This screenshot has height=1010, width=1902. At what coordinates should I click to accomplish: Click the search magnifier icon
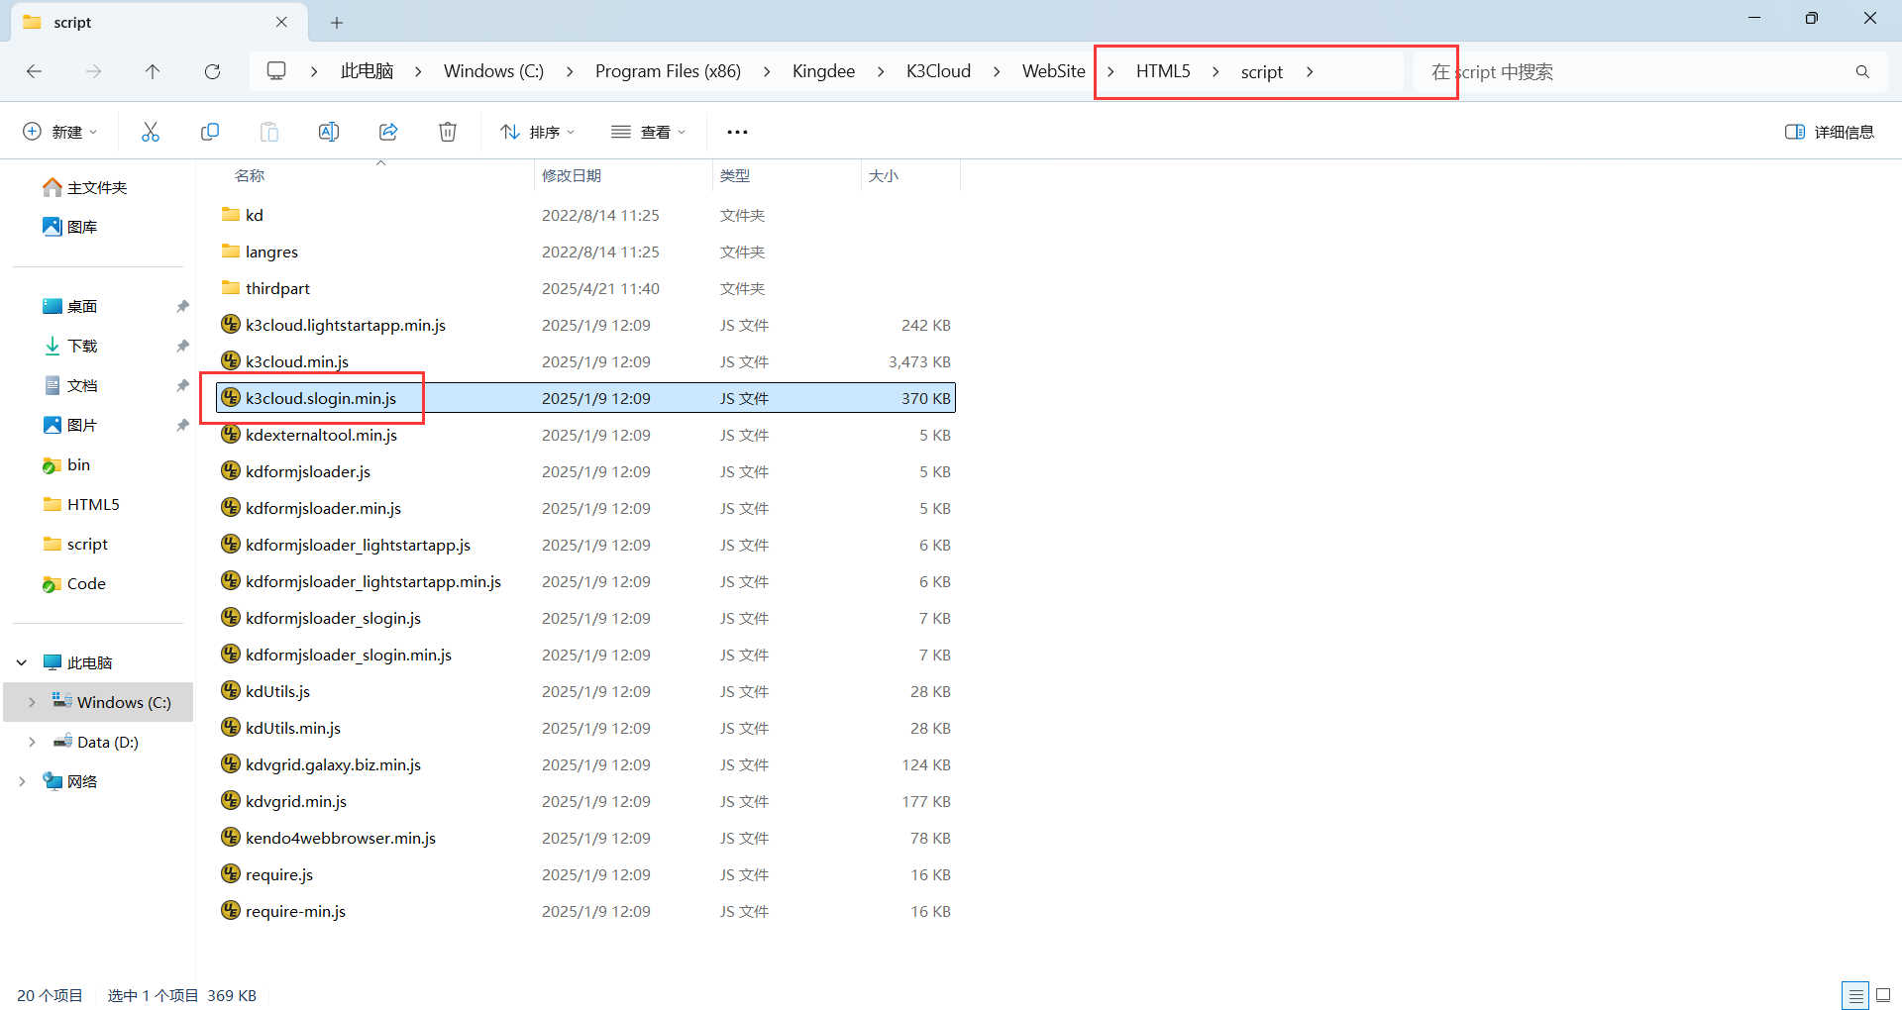(1862, 71)
